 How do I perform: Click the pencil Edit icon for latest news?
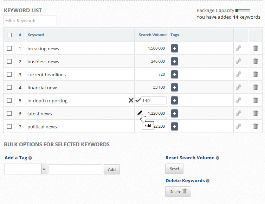[140, 113]
